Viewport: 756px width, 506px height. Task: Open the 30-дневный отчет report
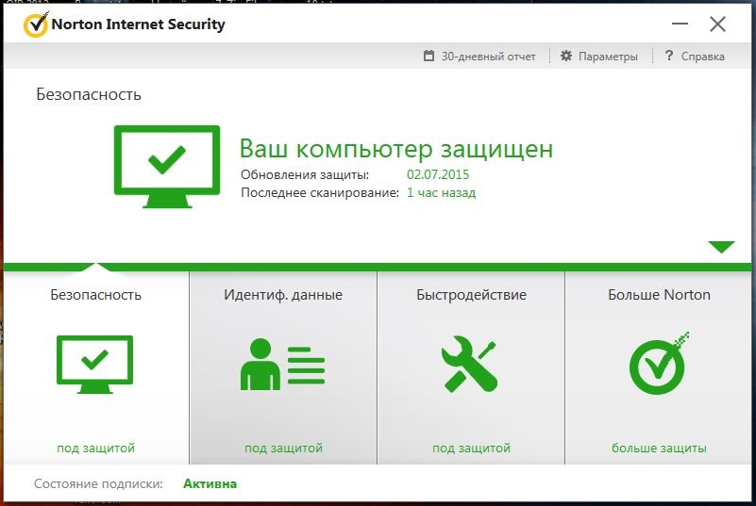(488, 57)
